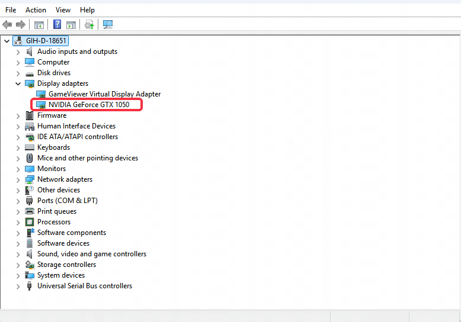The image size is (461, 322).
Task: Select the Other devices label
Action: pyautogui.click(x=59, y=190)
